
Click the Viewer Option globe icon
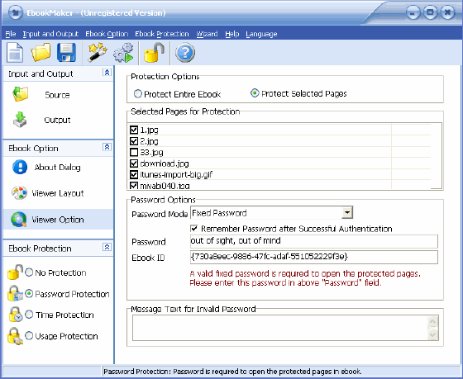coord(19,220)
